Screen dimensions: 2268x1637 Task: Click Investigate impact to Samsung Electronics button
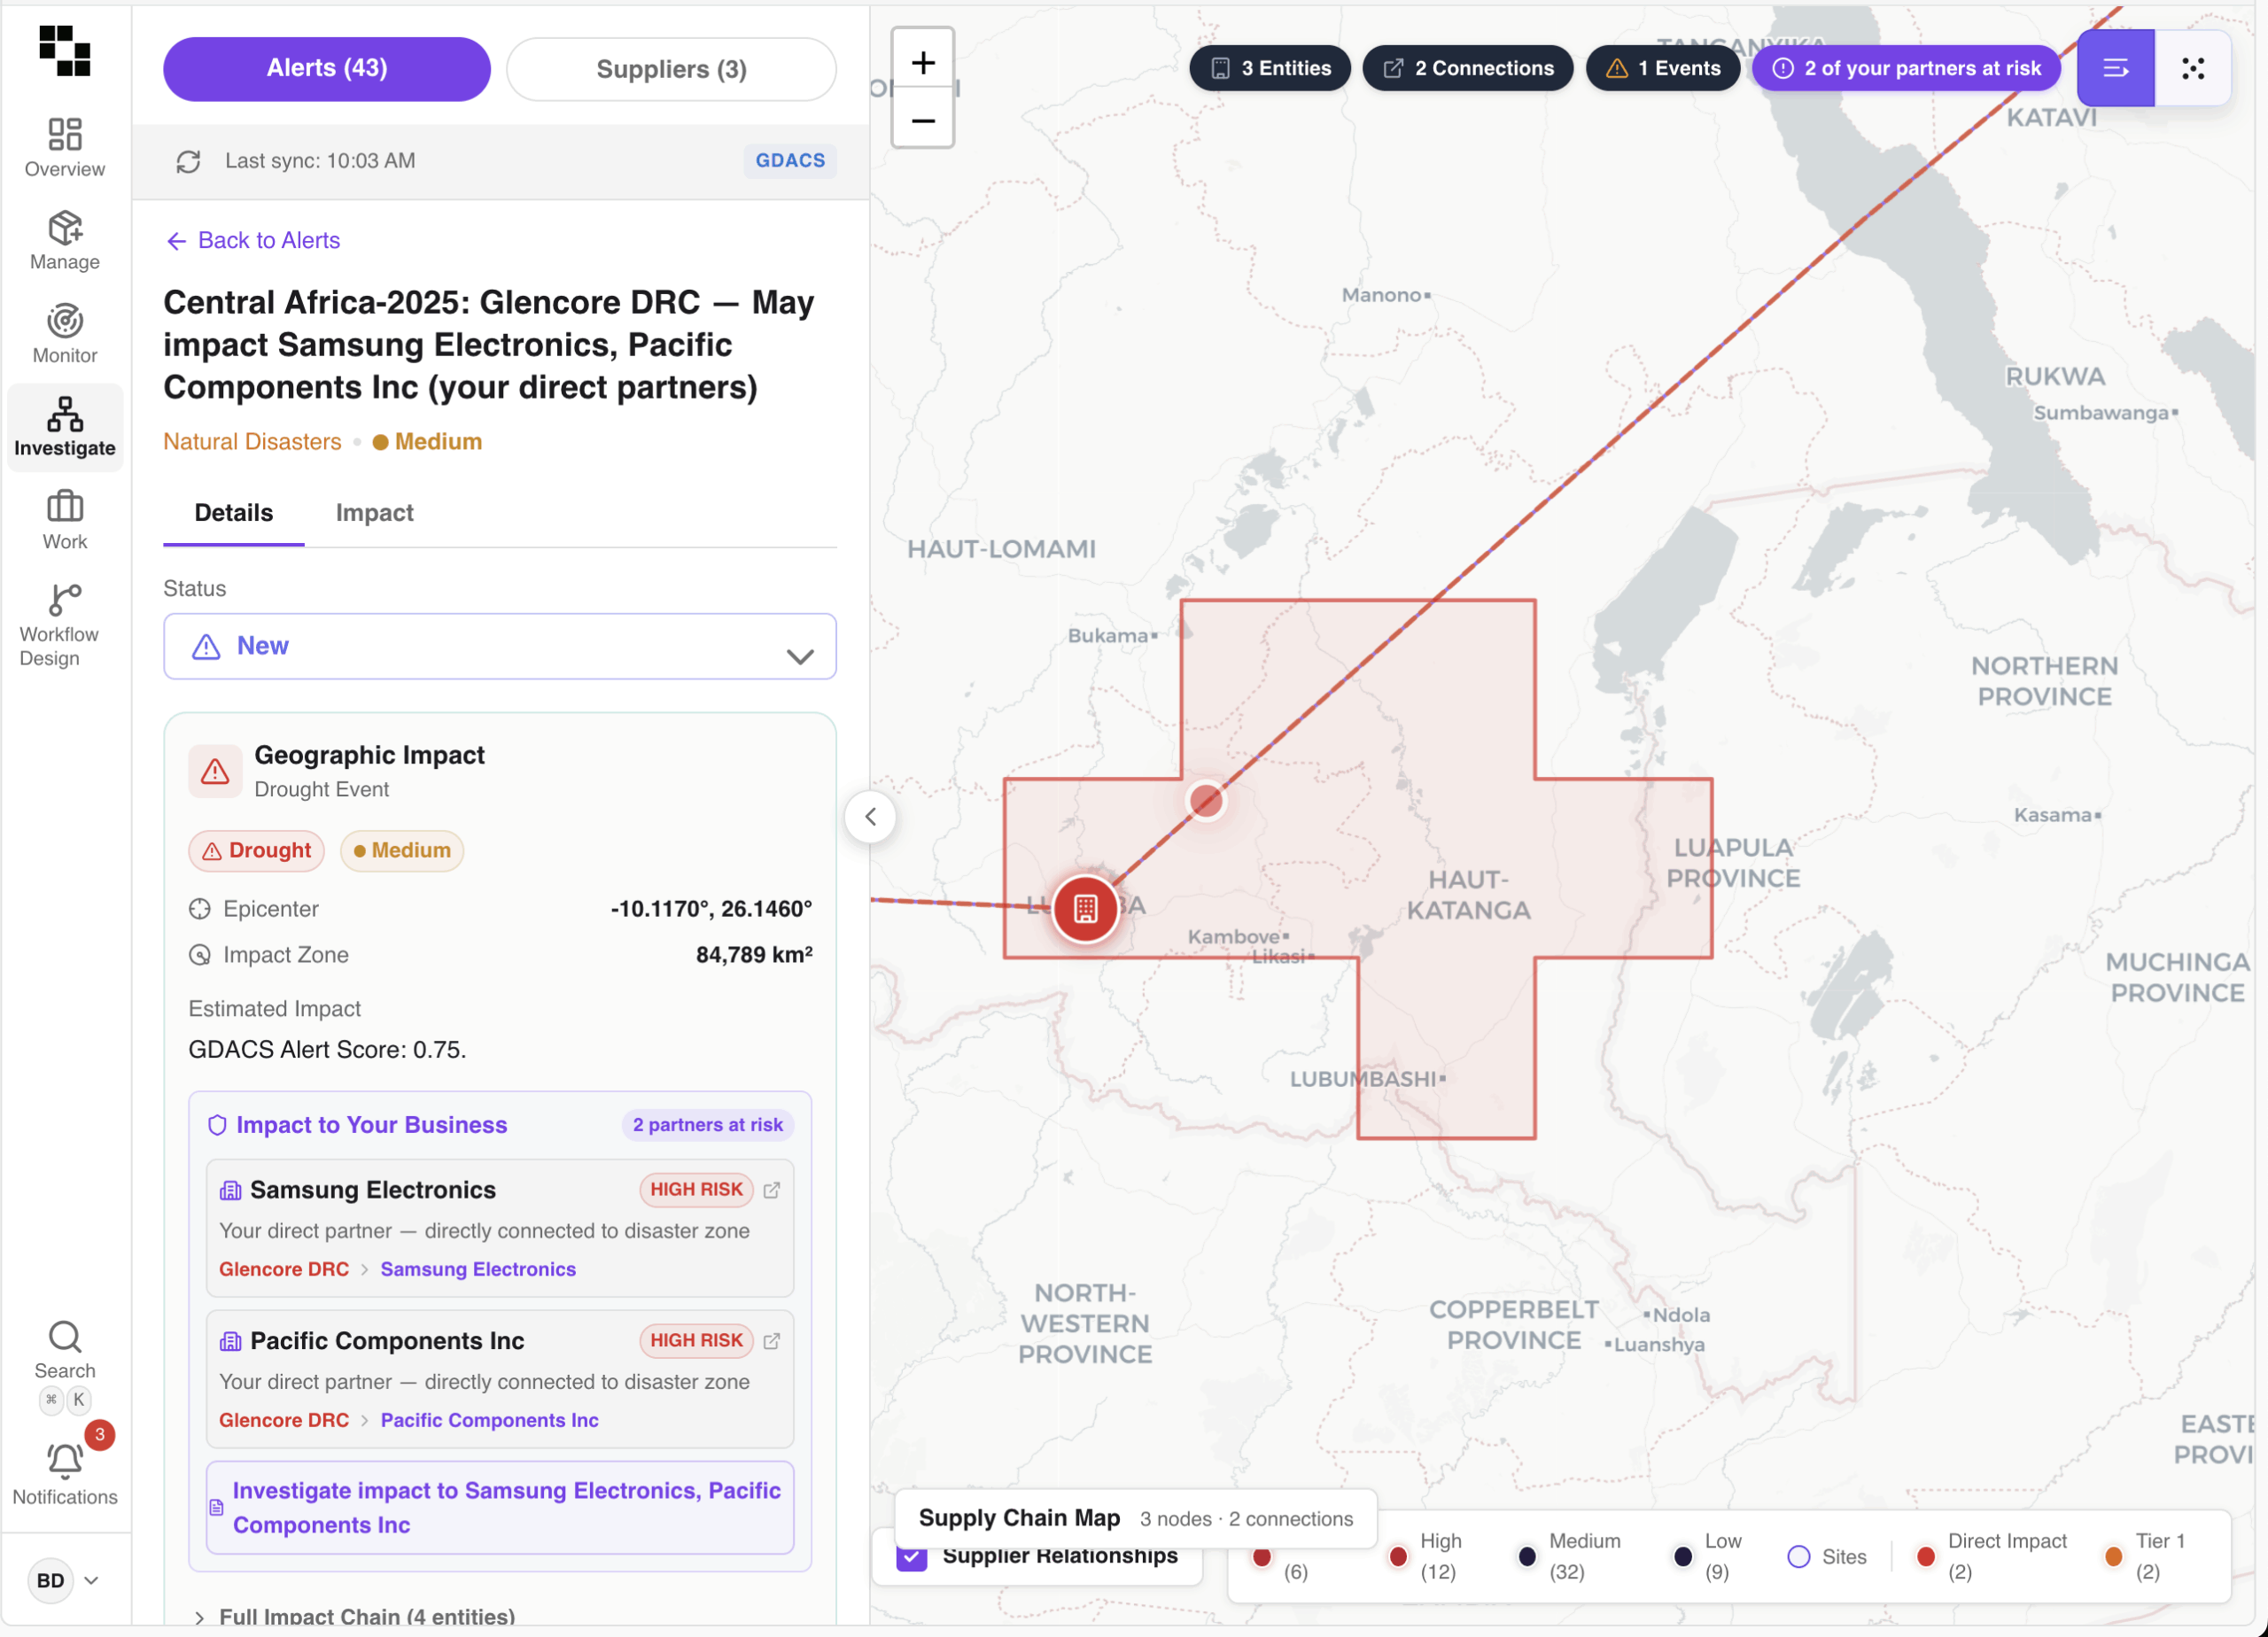(x=499, y=1508)
